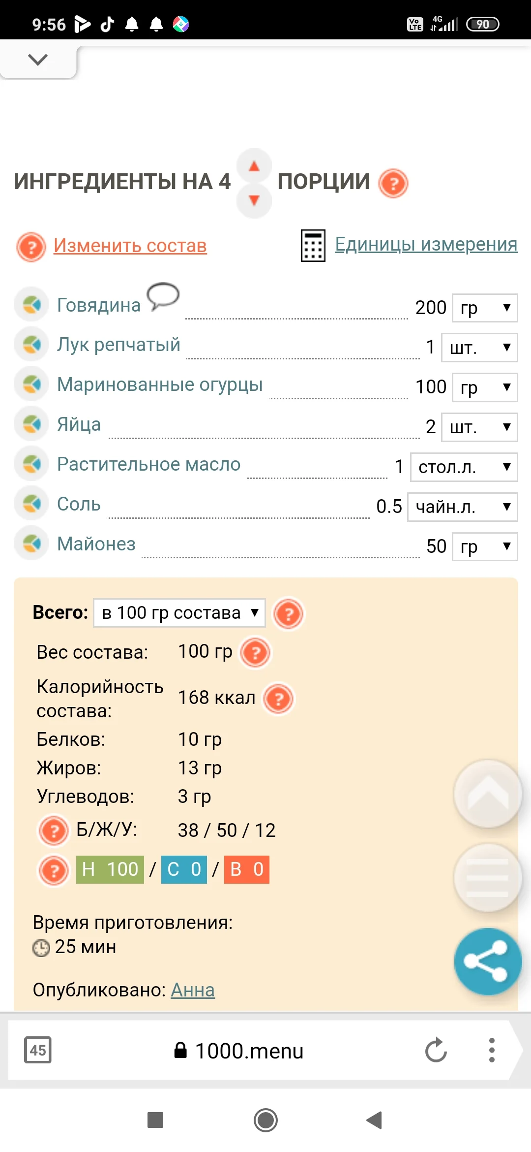Image resolution: width=531 pixels, height=1152 pixels.
Task: Click the question mark beside Б/Ж/У
Action: (54, 831)
